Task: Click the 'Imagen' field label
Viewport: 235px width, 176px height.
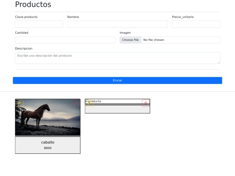Action: [x=125, y=33]
